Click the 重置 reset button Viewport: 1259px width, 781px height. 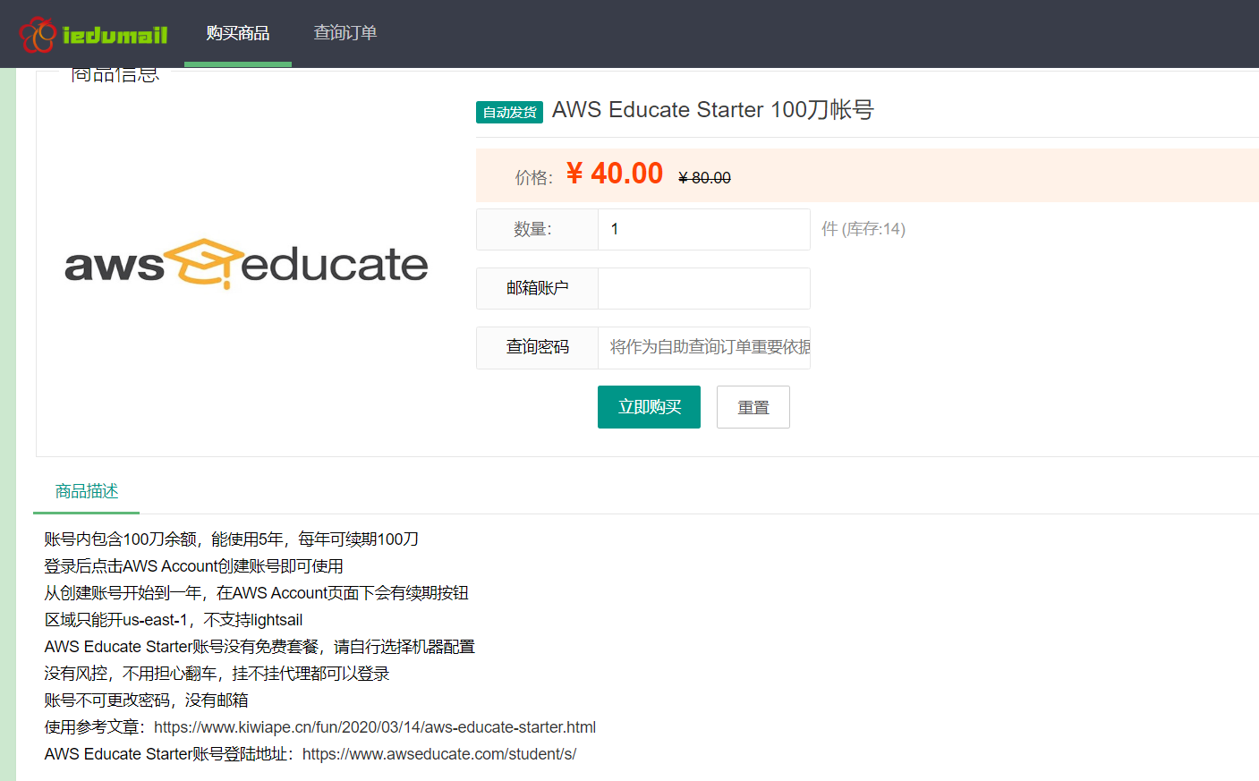point(753,407)
